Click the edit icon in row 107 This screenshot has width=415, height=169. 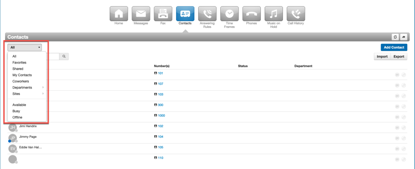pyautogui.click(x=404, y=85)
